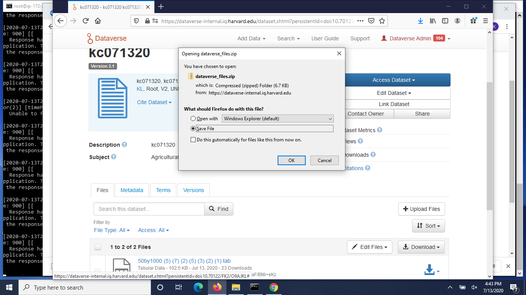The image size is (526, 295).
Task: Click Search this dataset input
Action: click(149, 209)
